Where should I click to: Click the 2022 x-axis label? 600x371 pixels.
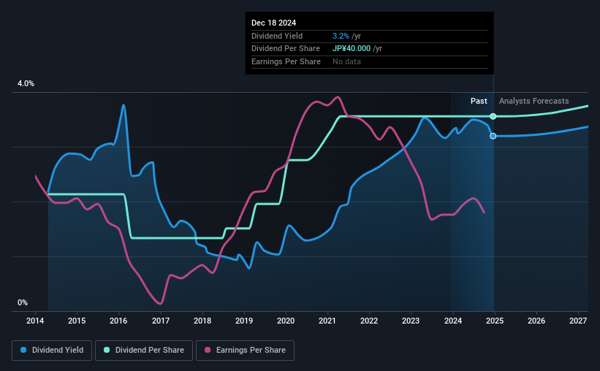point(369,321)
